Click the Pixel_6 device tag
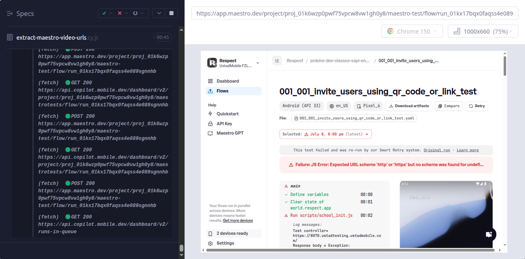 click(x=368, y=106)
